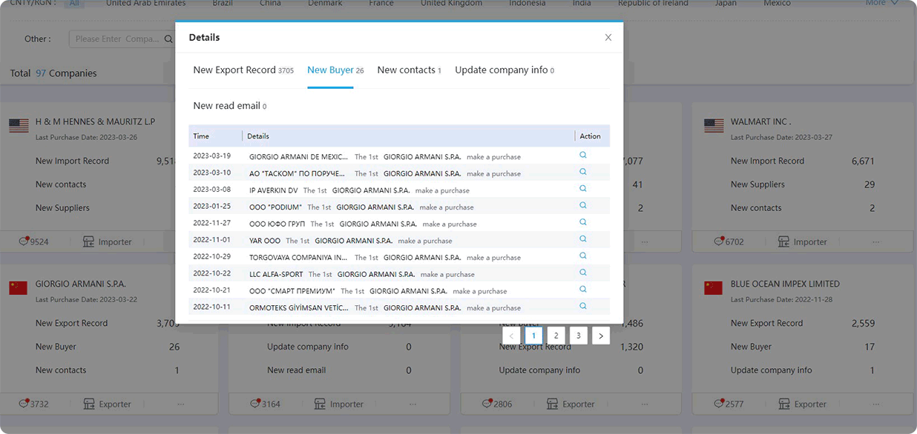Screen dimensions: 917x434
Task: Filter by Brazil country
Action: [222, 3]
